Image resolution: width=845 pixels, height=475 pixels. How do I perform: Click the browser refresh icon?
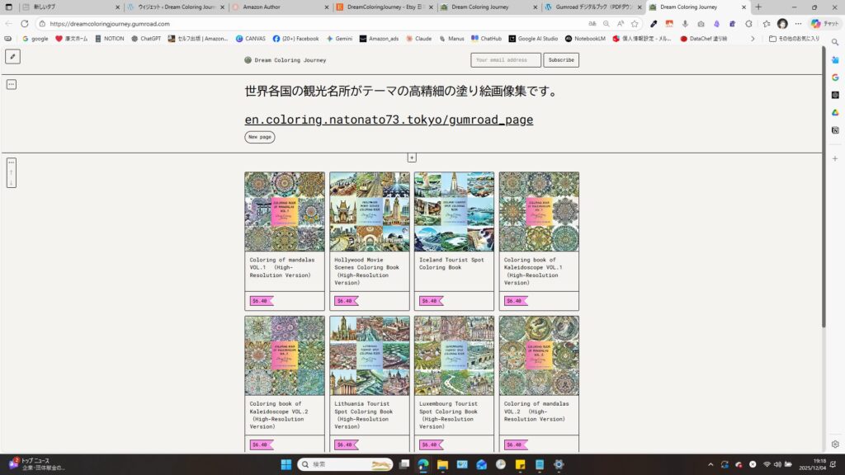(x=25, y=24)
